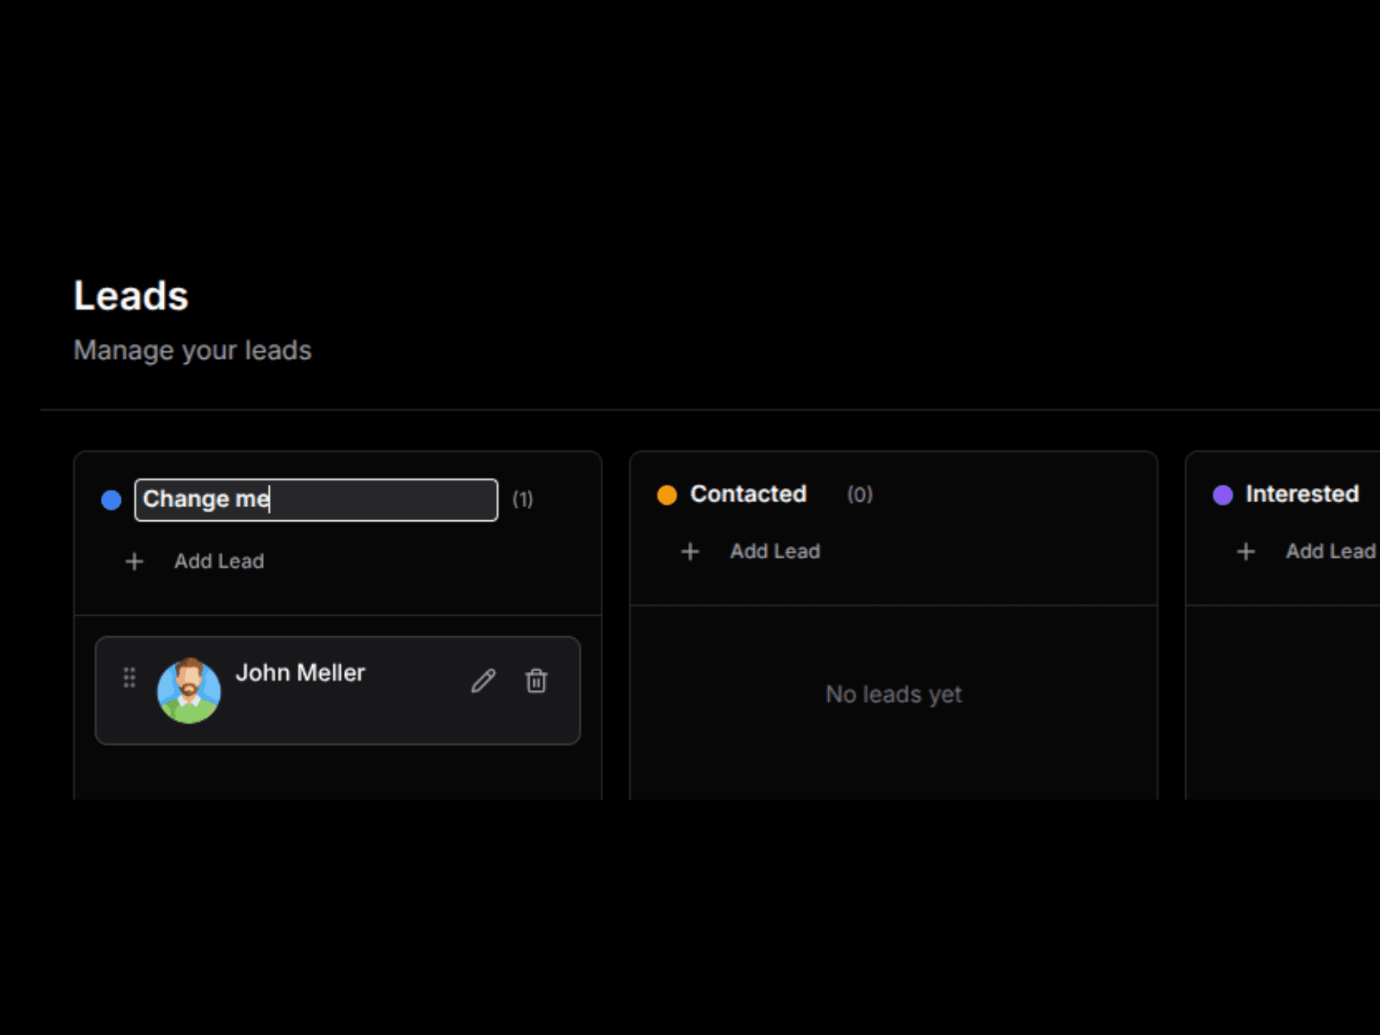Viewport: 1380px width, 1035px height.
Task: Click the No leads yet placeholder area
Action: 894,694
